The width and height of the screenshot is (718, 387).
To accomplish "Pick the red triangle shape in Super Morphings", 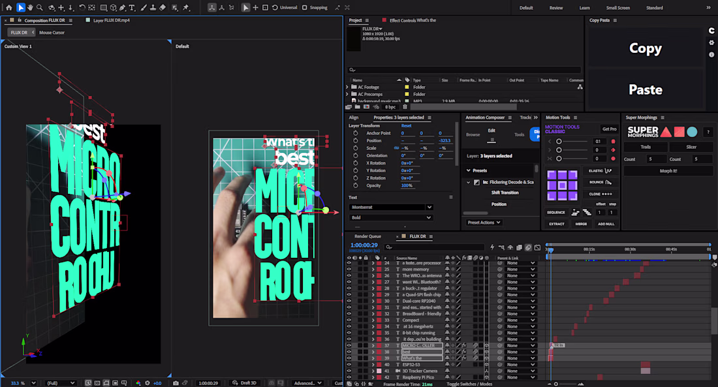I will pyautogui.click(x=666, y=132).
